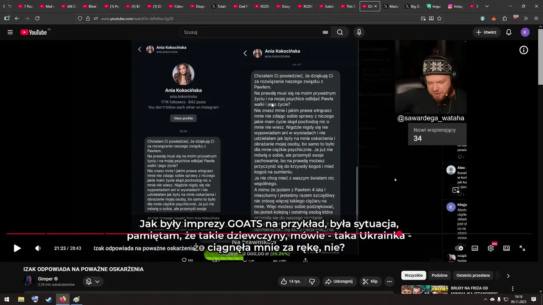543x305 pixels.
Task: Go to the YouTube home logo
Action: tap(34, 32)
